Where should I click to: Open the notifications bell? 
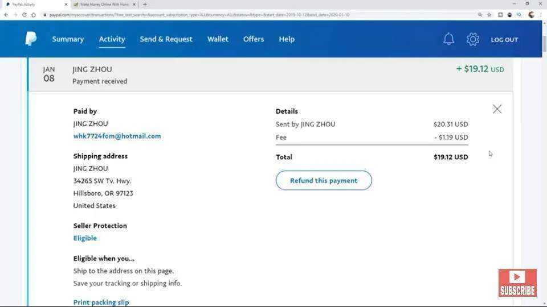tap(448, 39)
